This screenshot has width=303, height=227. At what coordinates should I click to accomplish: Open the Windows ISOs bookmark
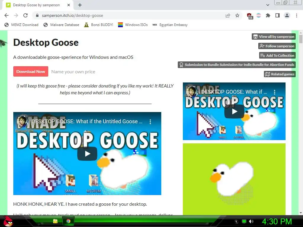tap(133, 25)
